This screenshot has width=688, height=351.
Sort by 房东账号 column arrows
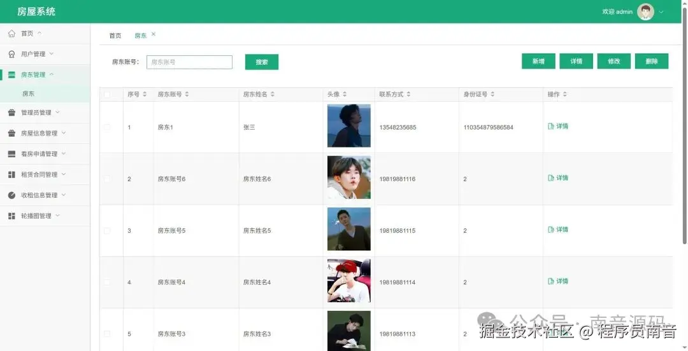pyautogui.click(x=187, y=94)
